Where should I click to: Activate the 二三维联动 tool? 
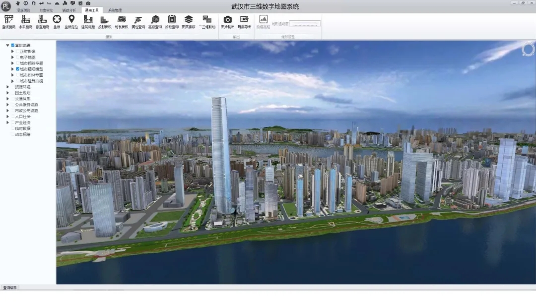(207, 21)
